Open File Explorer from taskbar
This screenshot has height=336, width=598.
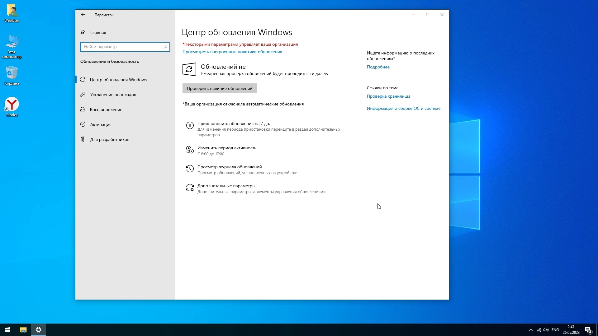point(23,330)
